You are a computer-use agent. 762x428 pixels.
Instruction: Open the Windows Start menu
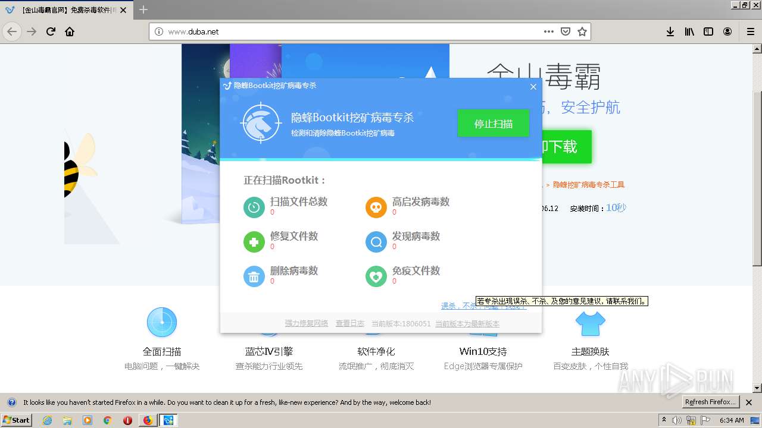(x=16, y=420)
